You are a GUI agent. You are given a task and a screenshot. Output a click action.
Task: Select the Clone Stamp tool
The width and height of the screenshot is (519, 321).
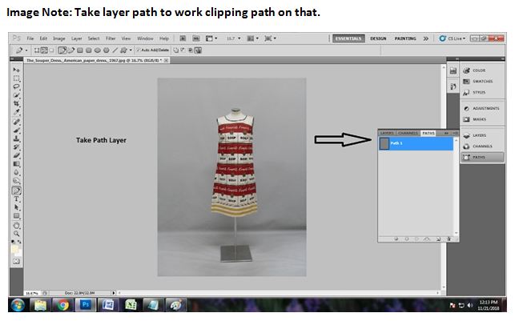[x=16, y=138]
